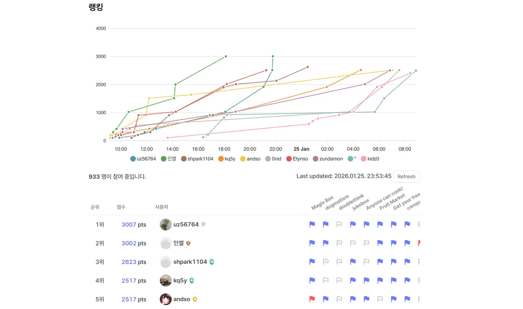The height and width of the screenshot is (309, 523).
Task: Click the gold badge beside andso
Action: pyautogui.click(x=195, y=299)
